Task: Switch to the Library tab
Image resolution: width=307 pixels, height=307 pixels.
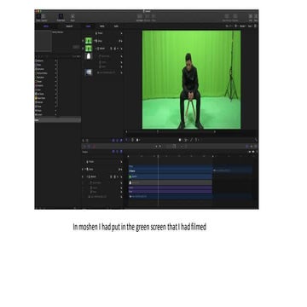Action: (x=46, y=26)
